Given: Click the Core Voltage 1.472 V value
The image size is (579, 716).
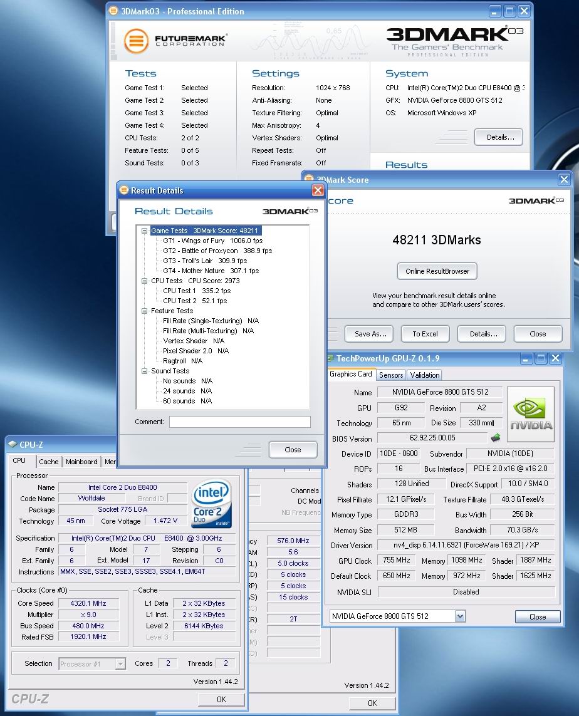Looking at the screenshot, I should click(165, 521).
